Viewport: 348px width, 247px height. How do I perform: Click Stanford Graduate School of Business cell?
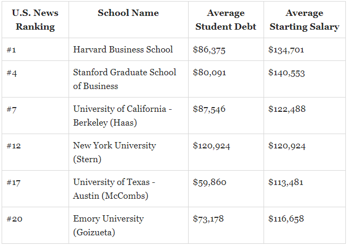tap(125, 79)
